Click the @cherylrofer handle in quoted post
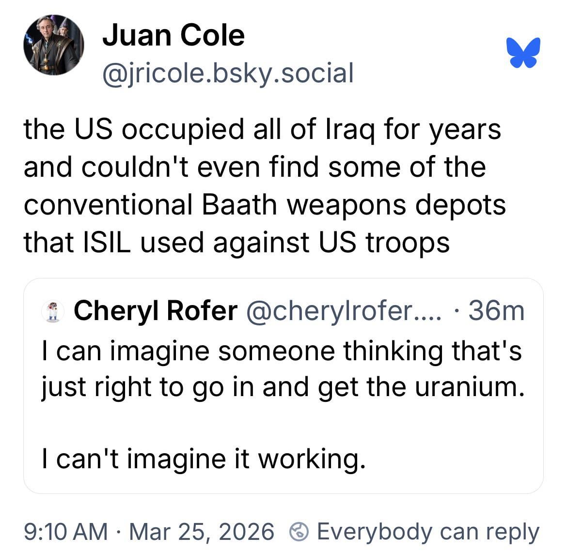The width and height of the screenshot is (567, 552). 344,311
